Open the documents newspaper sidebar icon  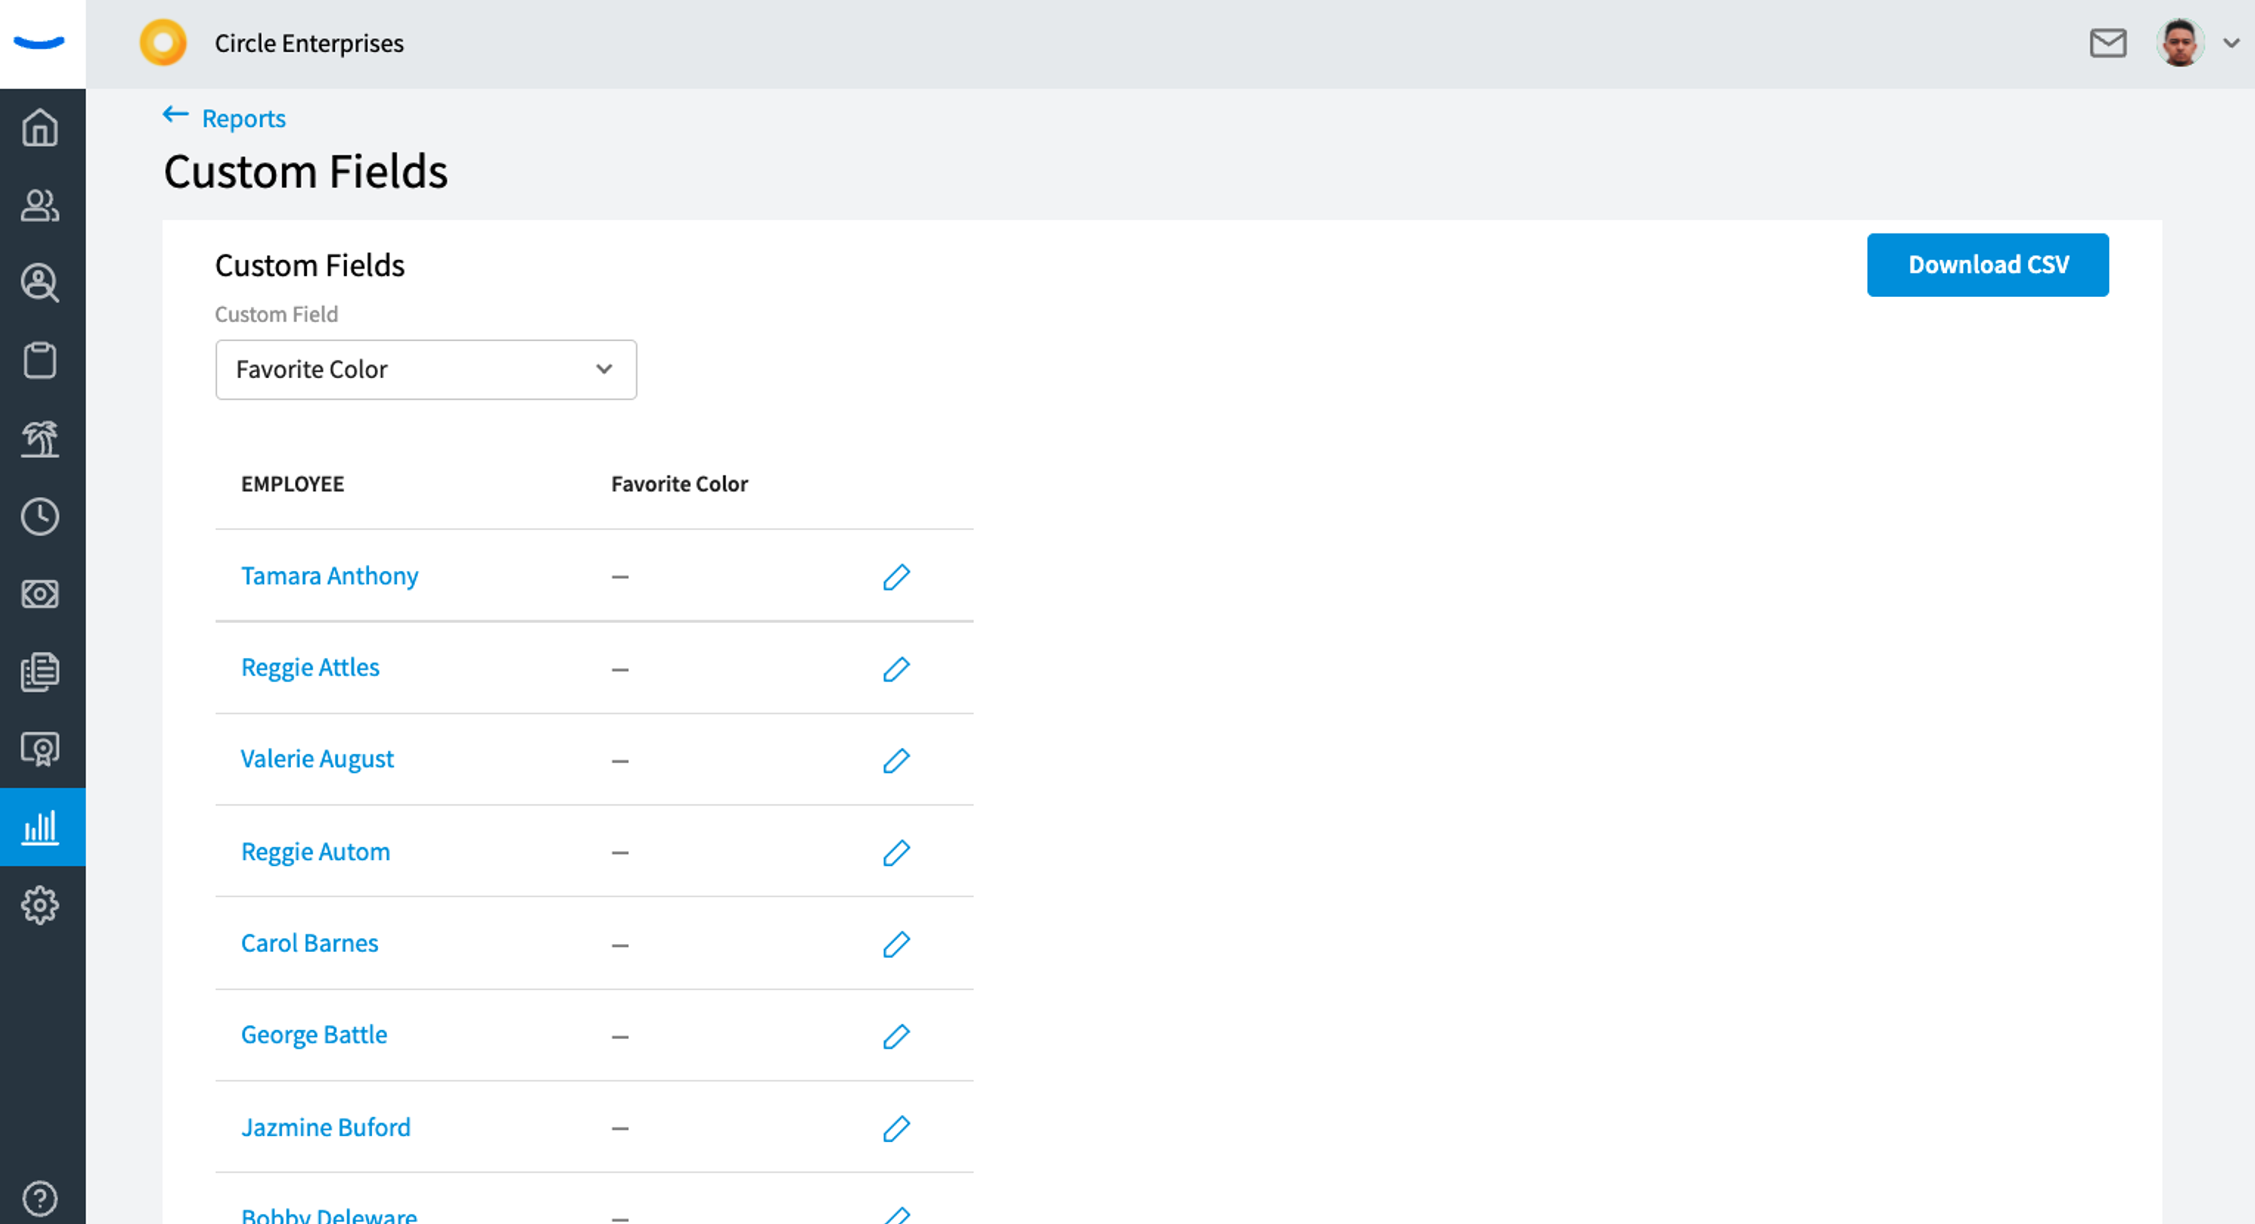(x=41, y=671)
